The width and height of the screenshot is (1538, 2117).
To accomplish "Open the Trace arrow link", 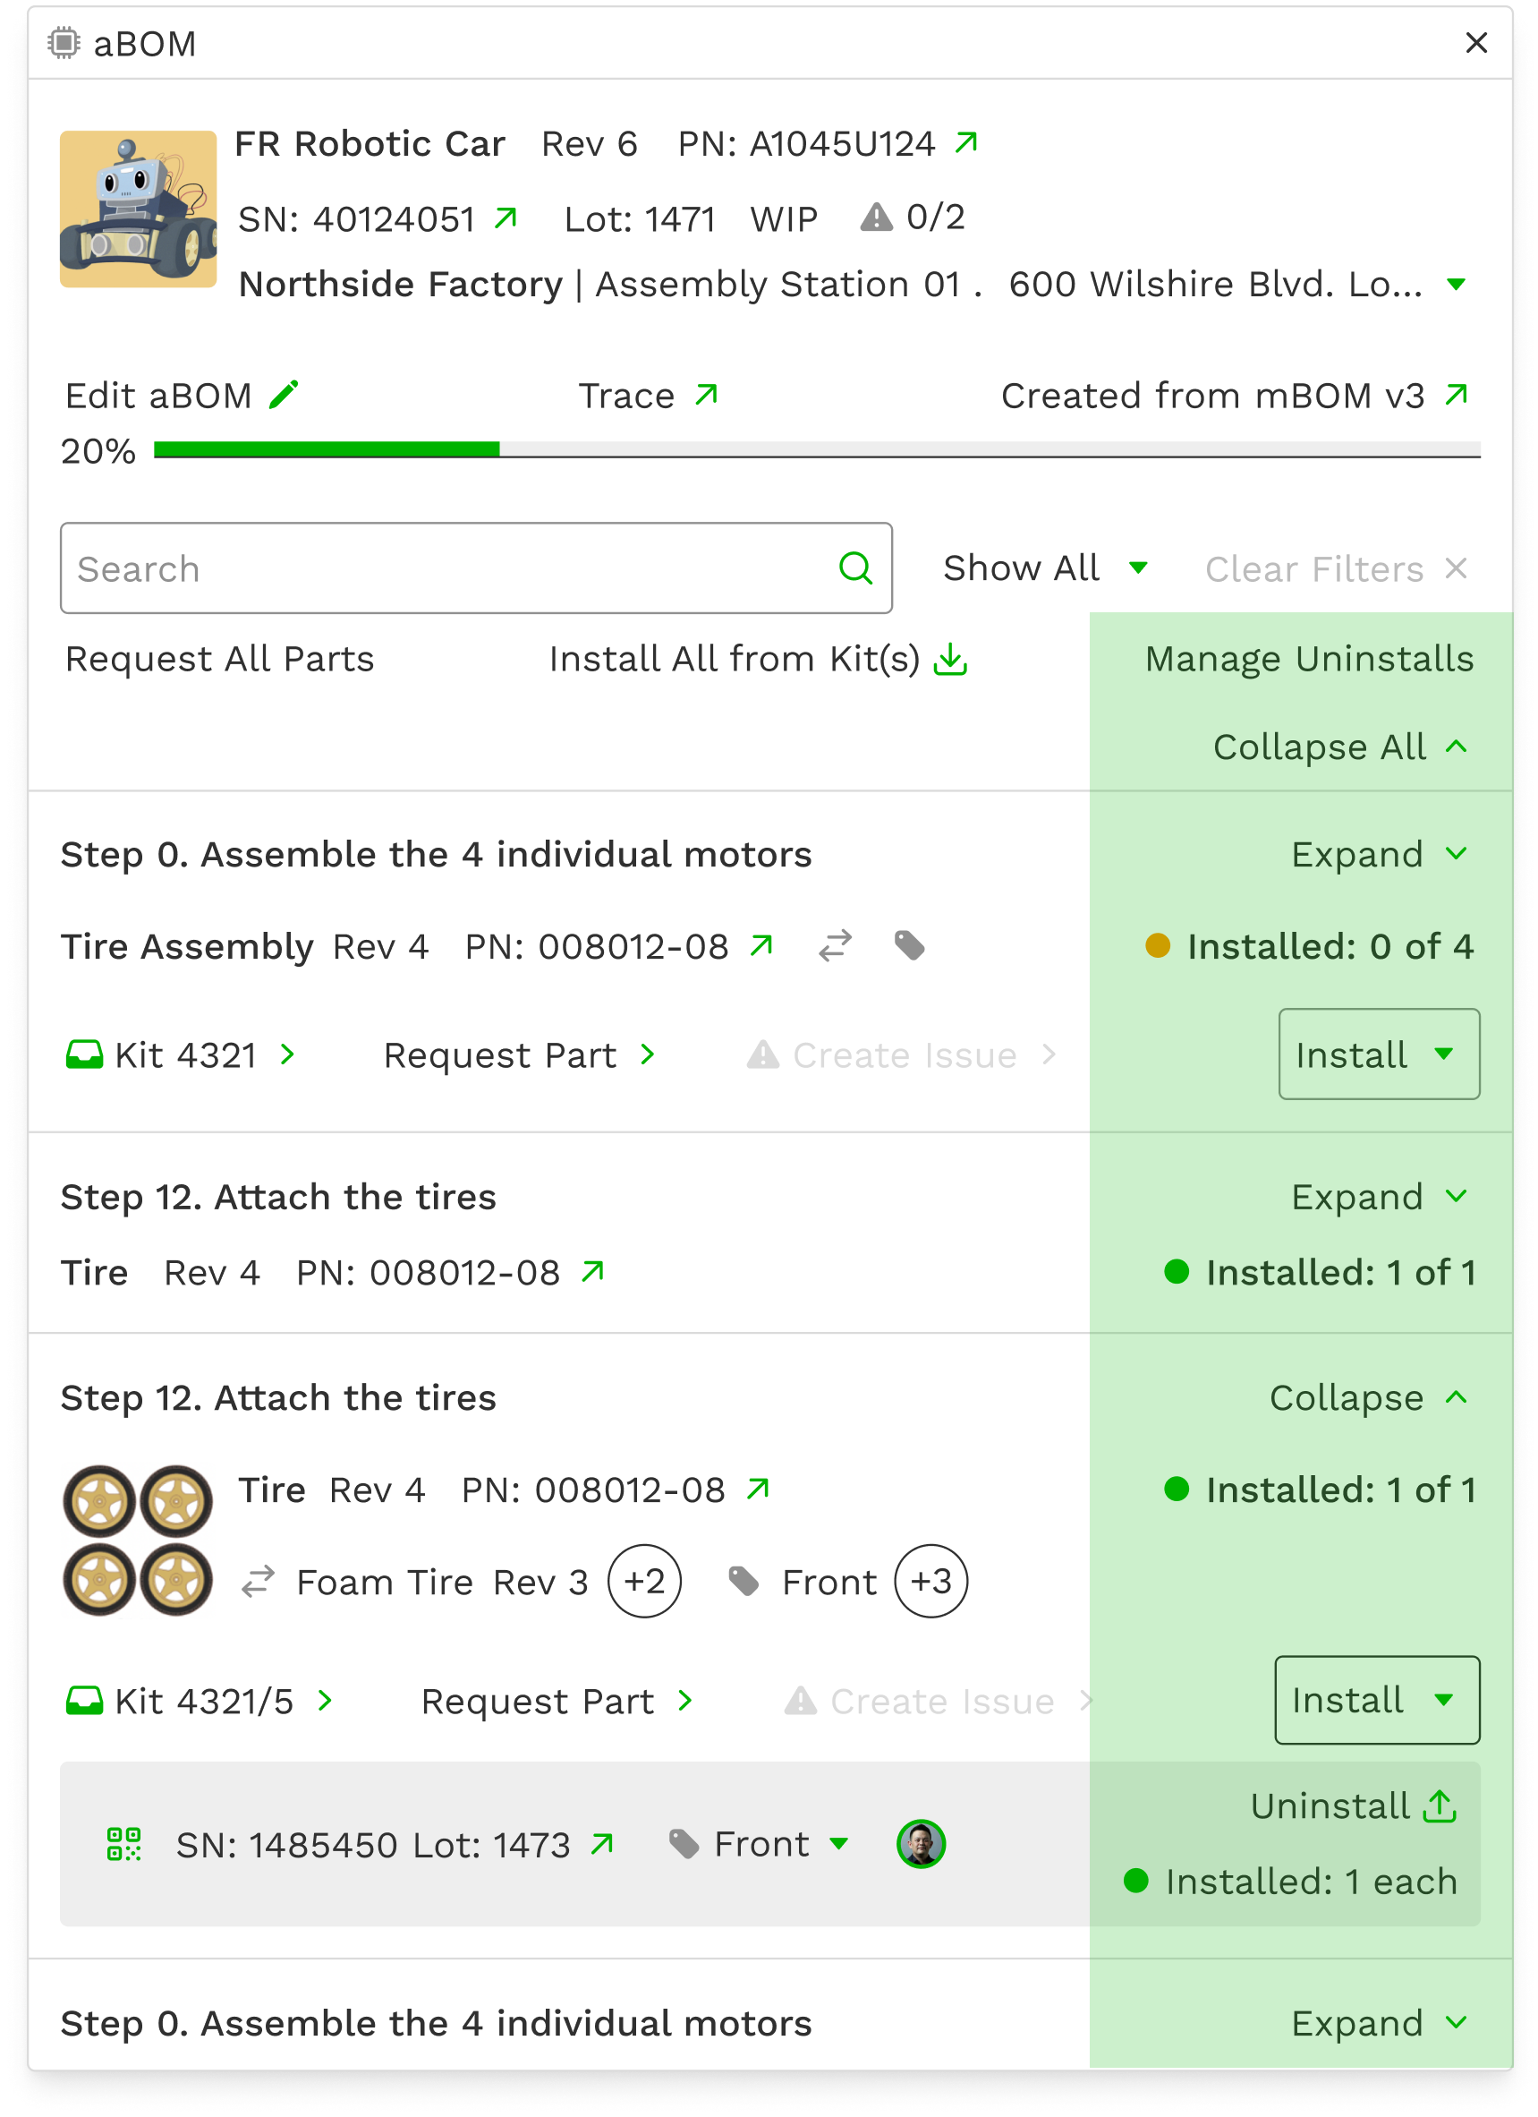I will pyautogui.click(x=707, y=395).
